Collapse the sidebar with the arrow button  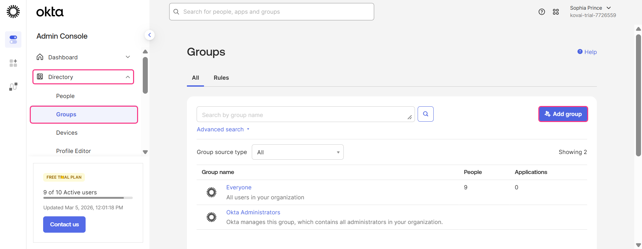tap(149, 35)
